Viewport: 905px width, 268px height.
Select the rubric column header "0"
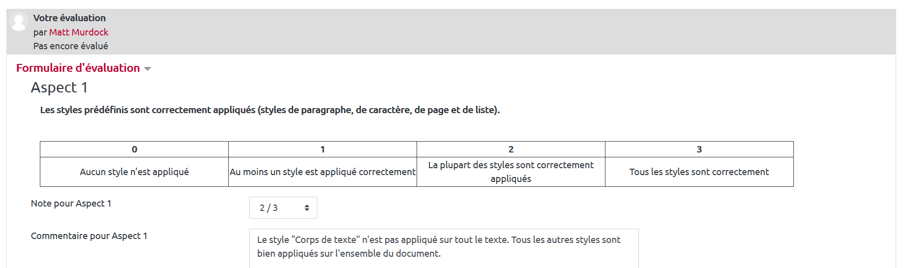(134, 149)
